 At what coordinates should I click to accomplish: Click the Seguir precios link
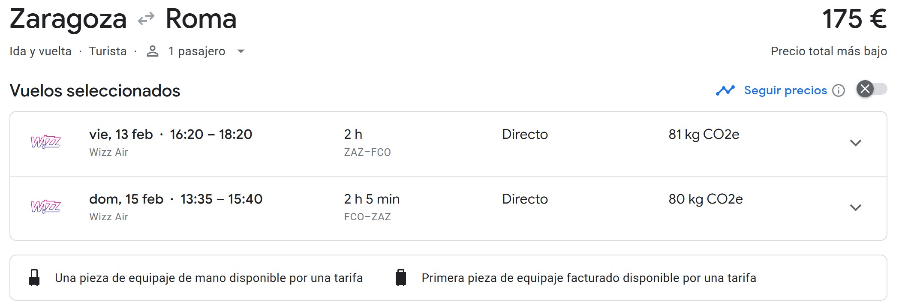[785, 90]
